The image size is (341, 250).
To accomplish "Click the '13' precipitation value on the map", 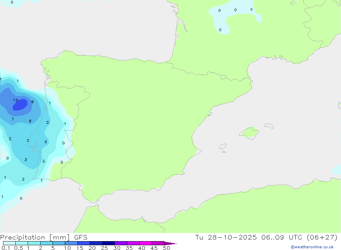I will click(15, 100).
